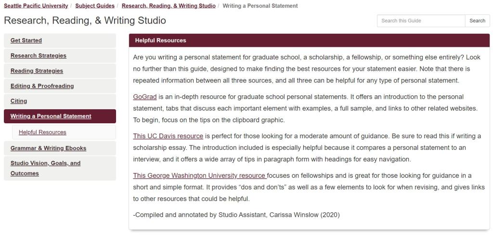Open the Get Started sidebar tab
493x235 pixels.
pos(26,40)
